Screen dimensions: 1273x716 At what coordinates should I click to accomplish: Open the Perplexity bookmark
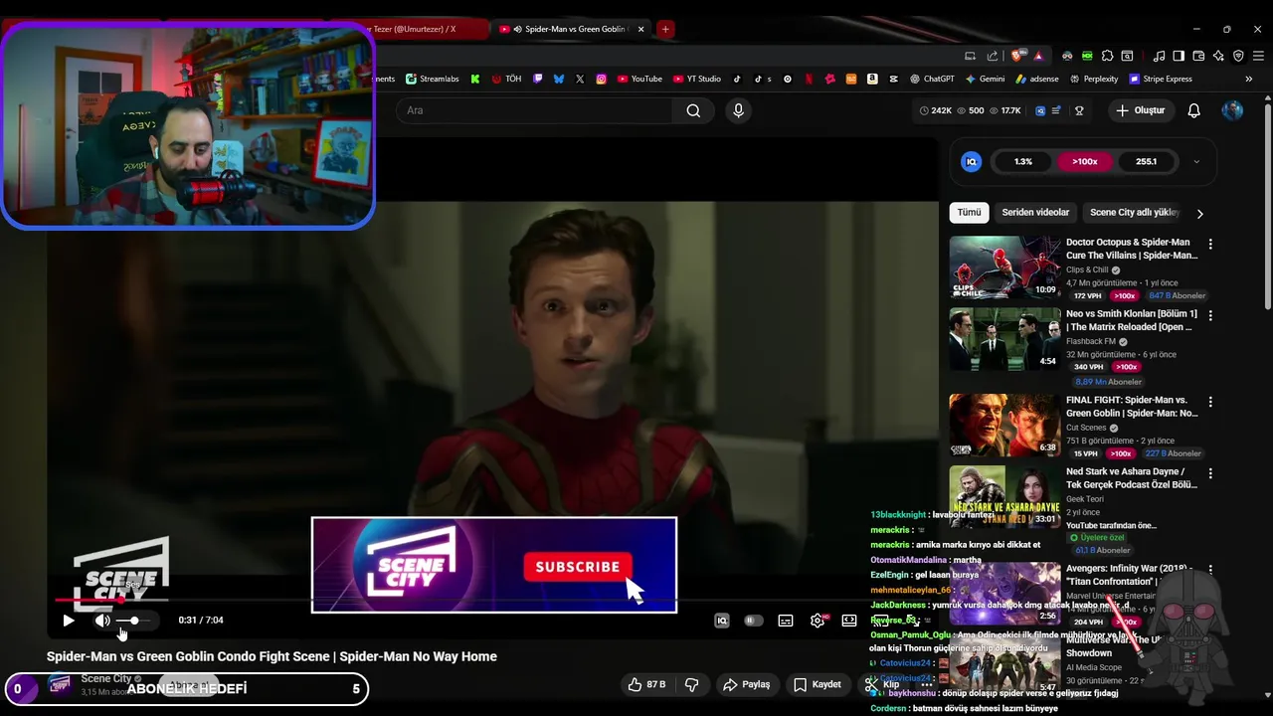1094,79
